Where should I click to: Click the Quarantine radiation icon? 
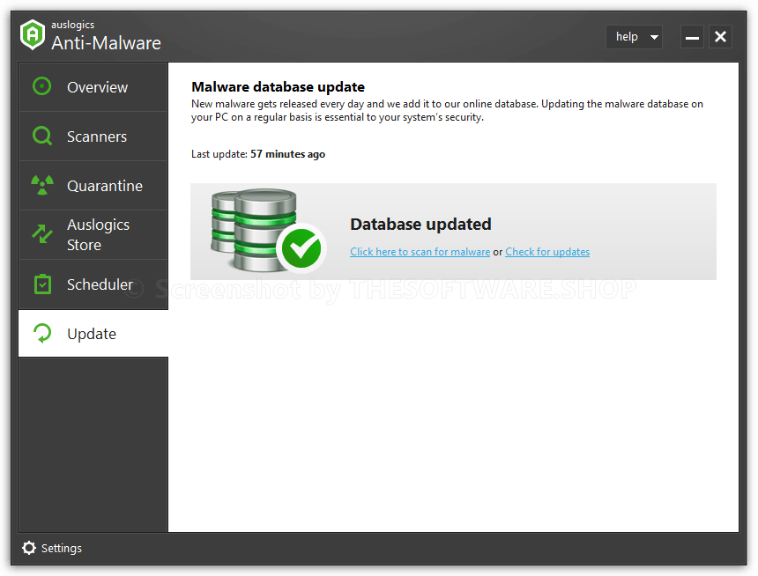point(42,185)
